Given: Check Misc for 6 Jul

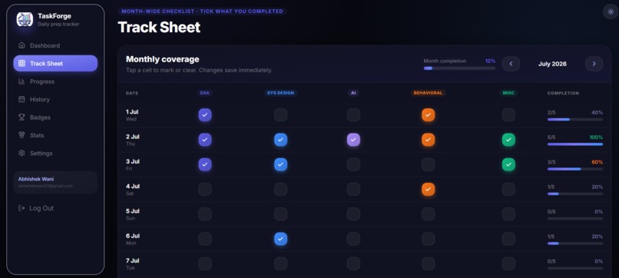Looking at the screenshot, I should point(508,239).
